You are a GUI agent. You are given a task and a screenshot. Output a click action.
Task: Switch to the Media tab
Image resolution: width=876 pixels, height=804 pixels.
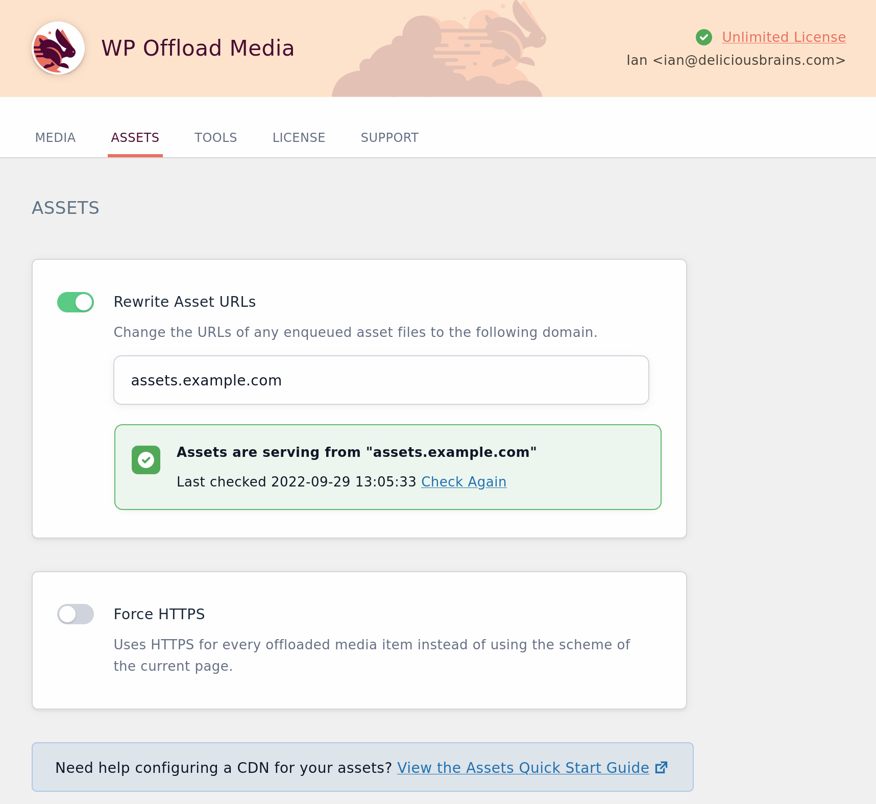55,138
